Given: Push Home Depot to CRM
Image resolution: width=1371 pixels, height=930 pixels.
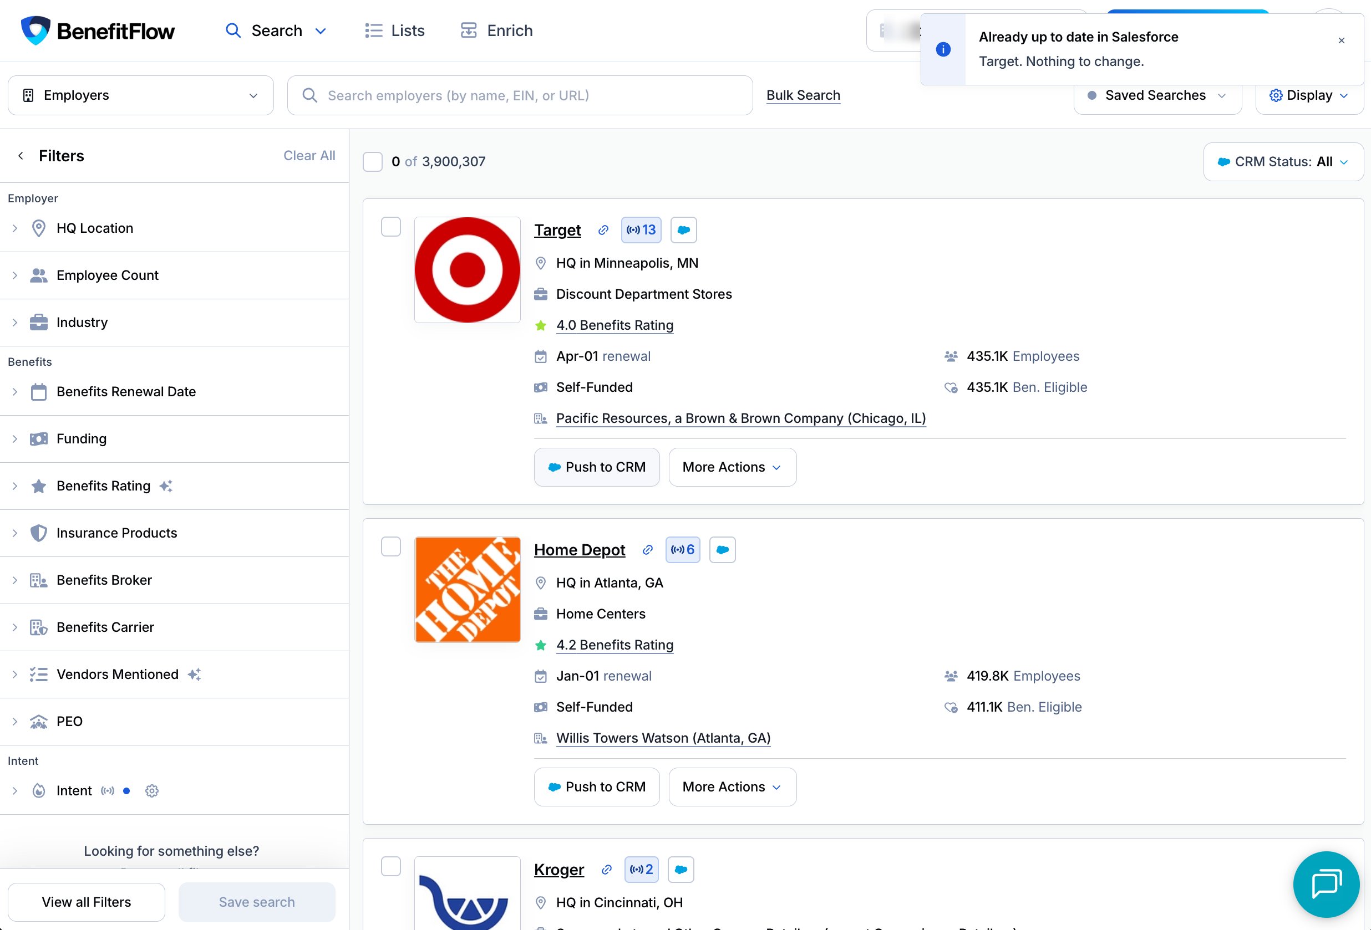Looking at the screenshot, I should [x=596, y=787].
